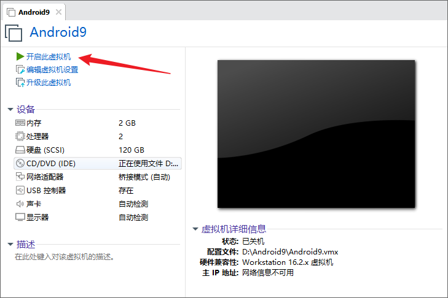This screenshot has height=298, width=448.
Task: Click the 正在使用文件 D:... value
Action: [148, 163]
